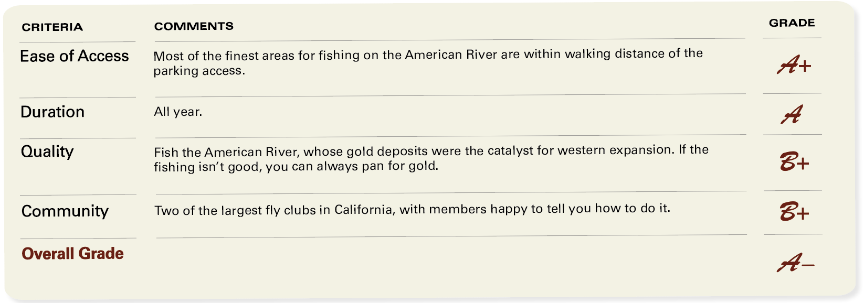The height and width of the screenshot is (303, 864).
Task: Click the CRITERIA column header
Action: [52, 27]
